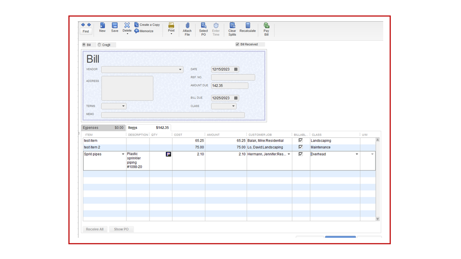The height and width of the screenshot is (259, 461).
Task: Click the Select PO icon
Action: coord(204,26)
